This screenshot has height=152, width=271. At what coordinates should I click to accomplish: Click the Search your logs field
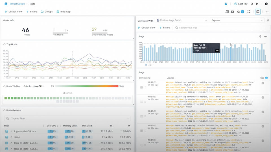222,28
